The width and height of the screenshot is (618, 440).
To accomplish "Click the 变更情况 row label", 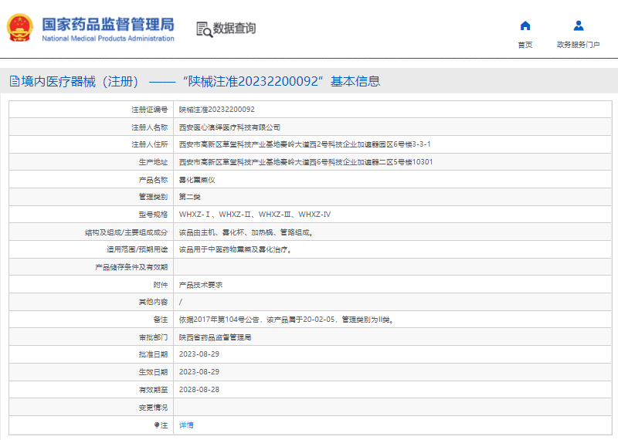I will click(153, 408).
